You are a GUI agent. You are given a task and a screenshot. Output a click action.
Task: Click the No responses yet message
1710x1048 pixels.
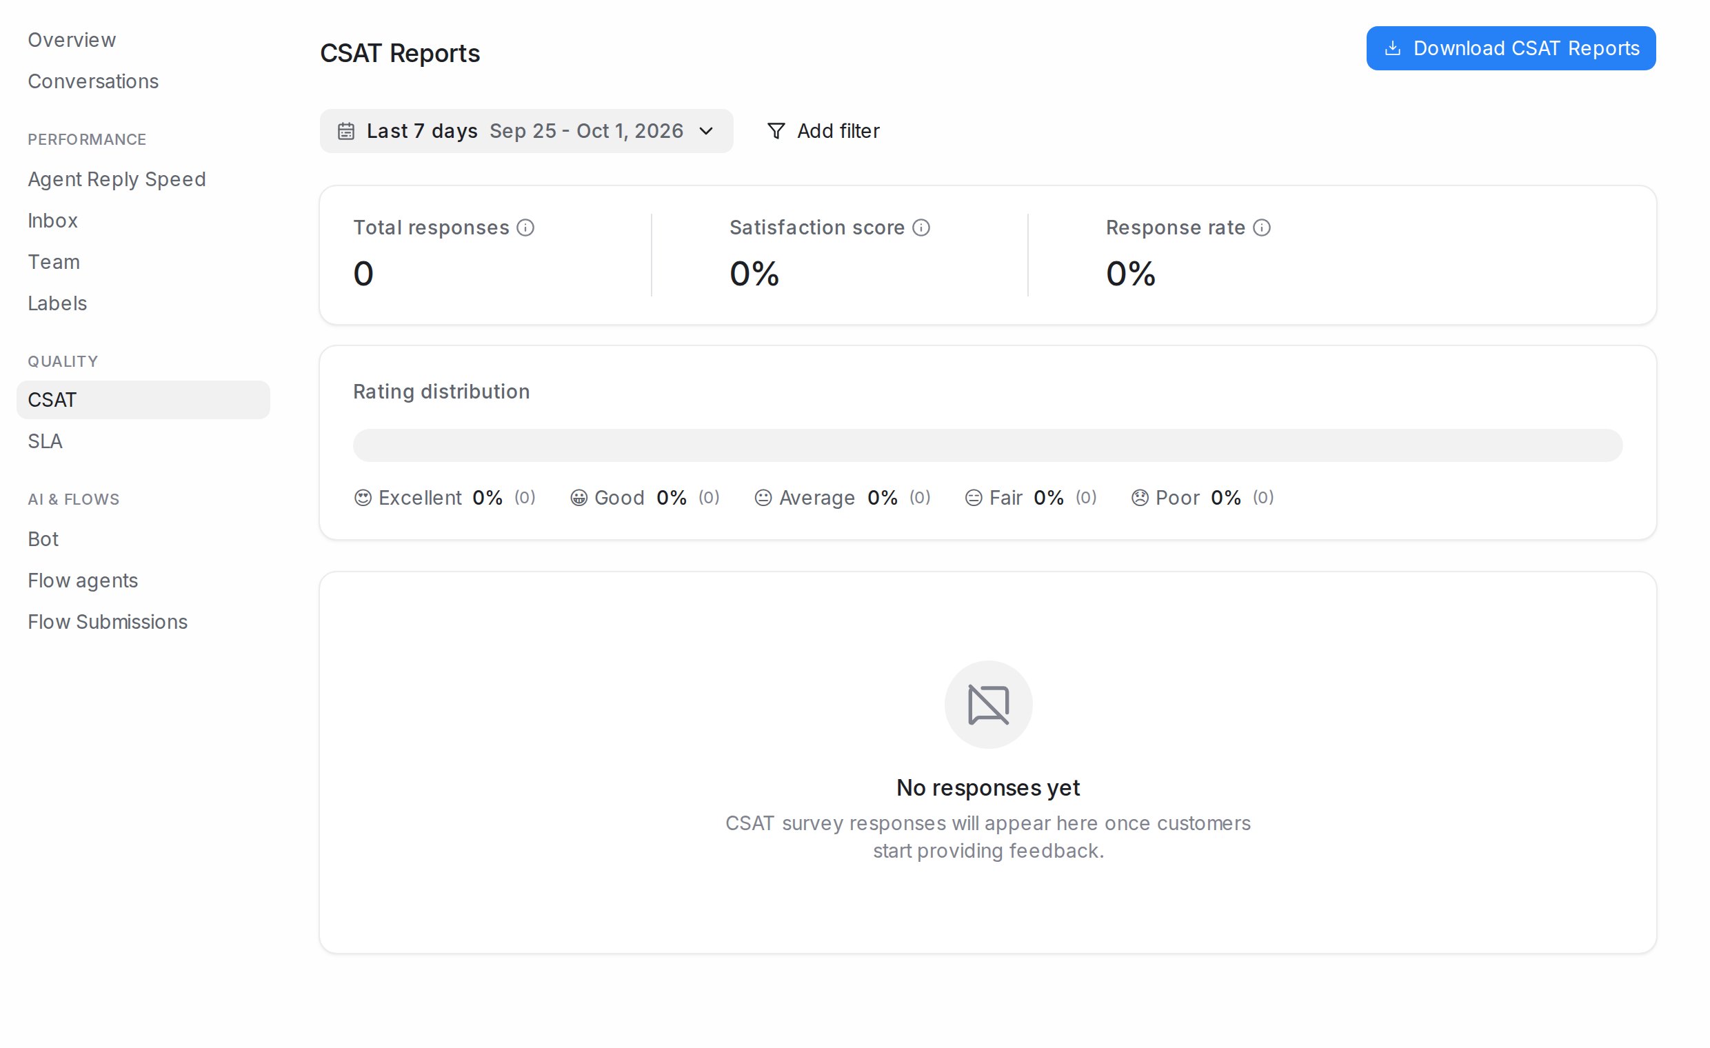point(988,788)
